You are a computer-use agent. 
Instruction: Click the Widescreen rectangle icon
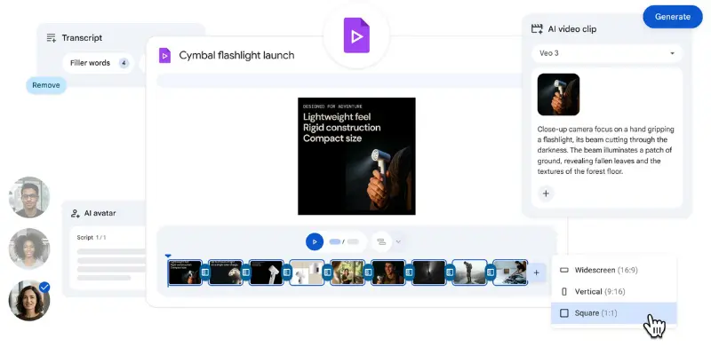pos(564,271)
